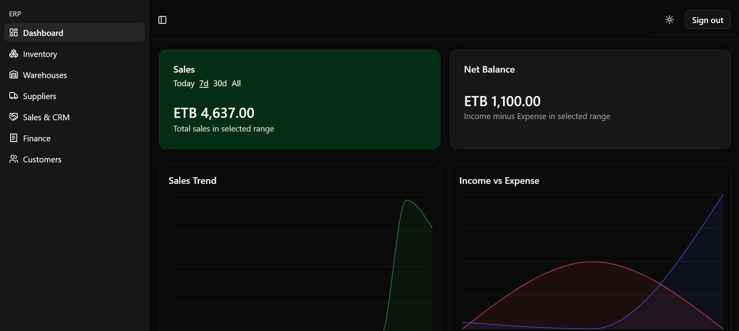Open the Dashboard menu item

[75, 32]
